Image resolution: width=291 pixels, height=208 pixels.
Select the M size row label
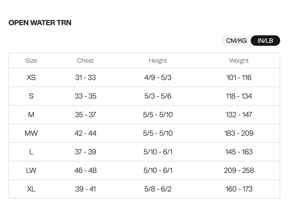[31, 115]
